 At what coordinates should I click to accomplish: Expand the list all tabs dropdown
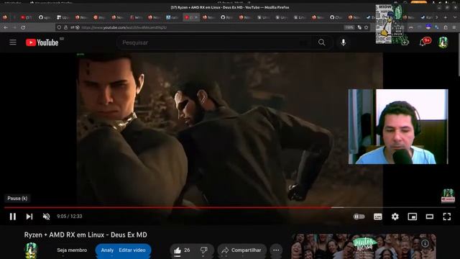[454, 17]
